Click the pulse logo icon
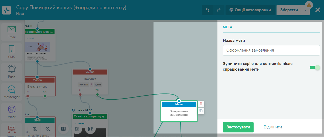 (x=6, y=10)
